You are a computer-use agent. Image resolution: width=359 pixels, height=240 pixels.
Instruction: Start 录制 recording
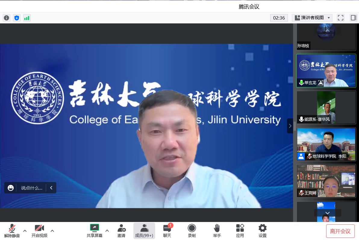point(192,231)
